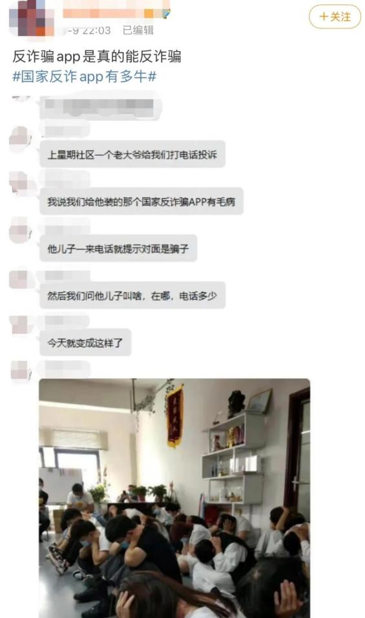Open the #国家反诈app有多牛# hashtag
This screenshot has height=618, width=365.
84,76
